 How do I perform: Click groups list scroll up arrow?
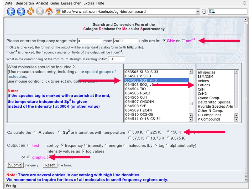tap(236, 72)
